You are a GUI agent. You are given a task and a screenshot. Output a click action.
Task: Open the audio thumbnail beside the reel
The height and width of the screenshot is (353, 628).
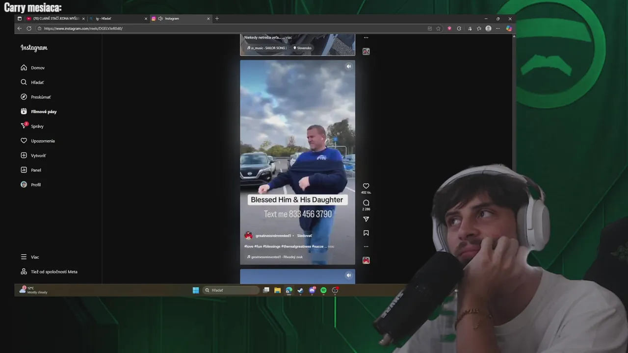[x=366, y=260]
